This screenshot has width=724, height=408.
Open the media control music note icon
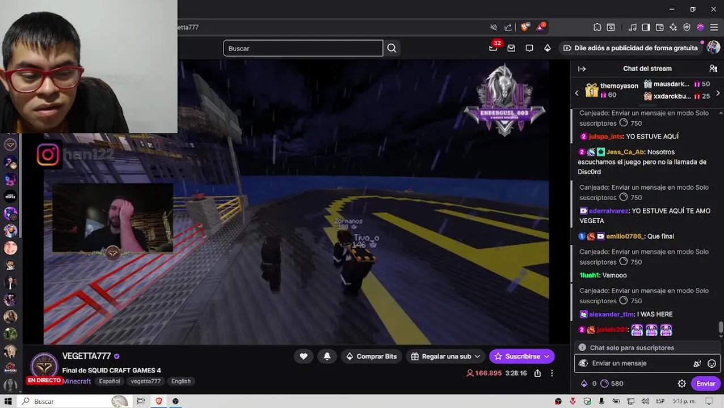click(632, 27)
